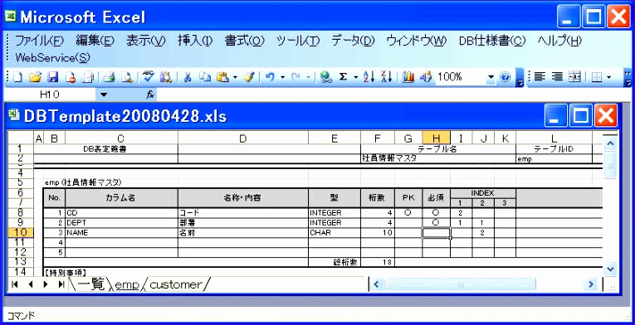Click scroll up arrow of vertical scrollbar

tap(610, 143)
